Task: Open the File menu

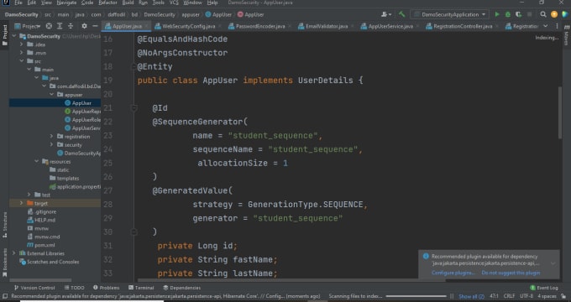Action: (x=18, y=3)
